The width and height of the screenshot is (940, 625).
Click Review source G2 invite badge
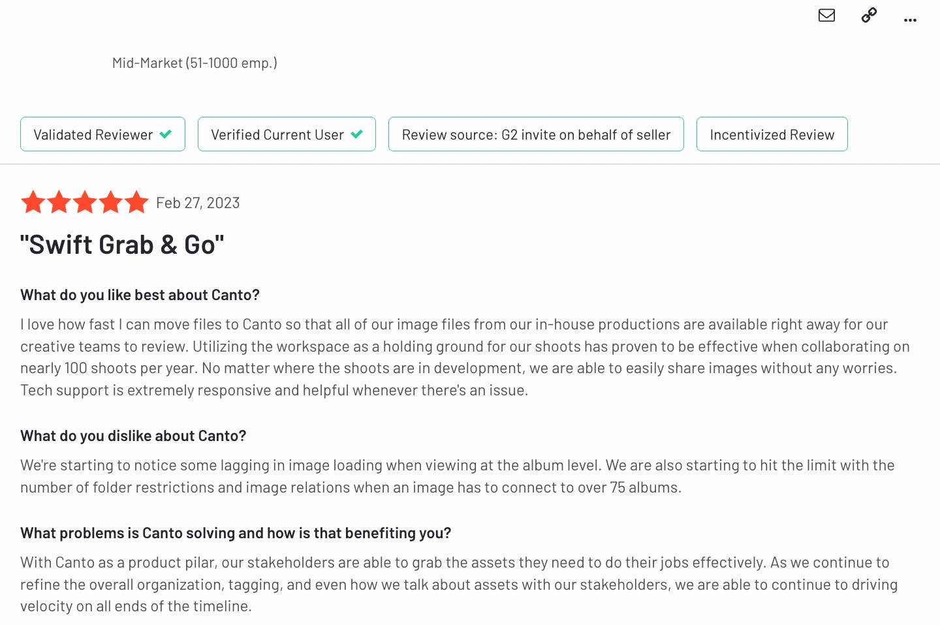(536, 134)
